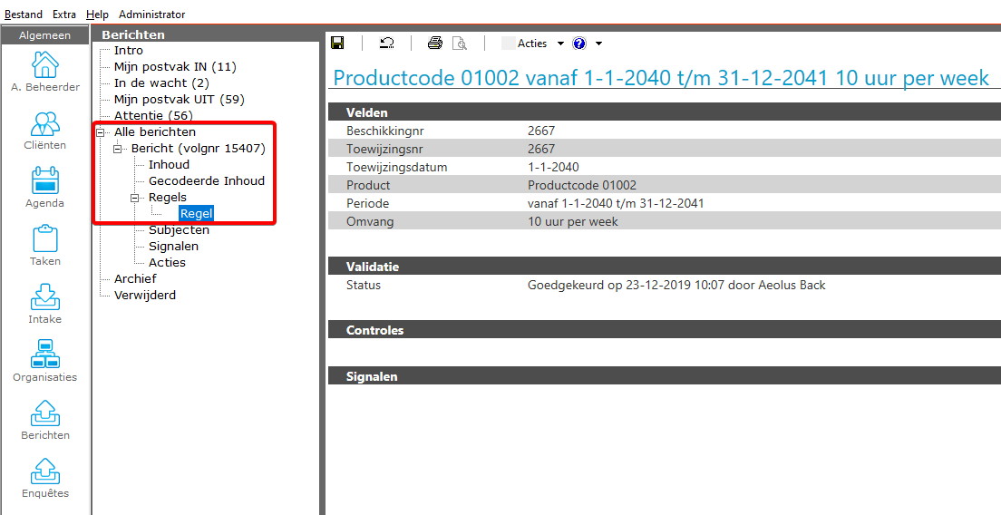Image resolution: width=1001 pixels, height=515 pixels.
Task: Click the Undo arrow icon
Action: tap(387, 44)
